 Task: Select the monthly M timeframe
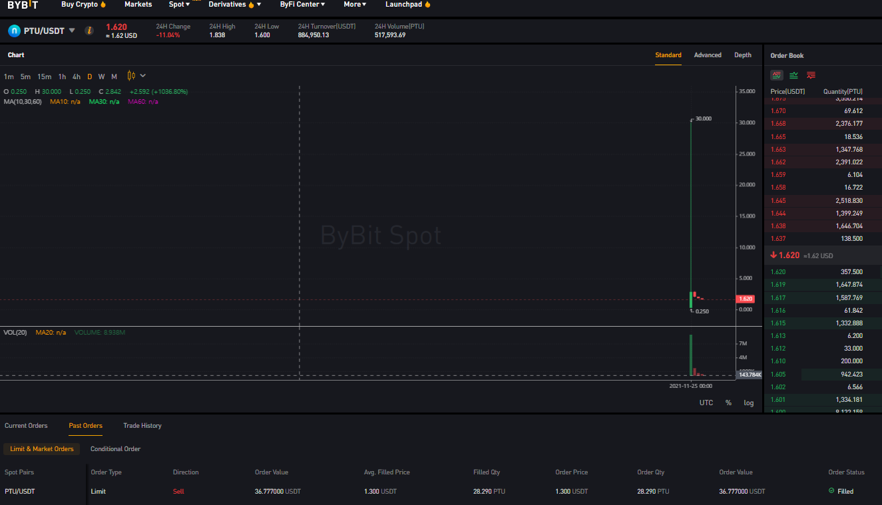point(114,77)
